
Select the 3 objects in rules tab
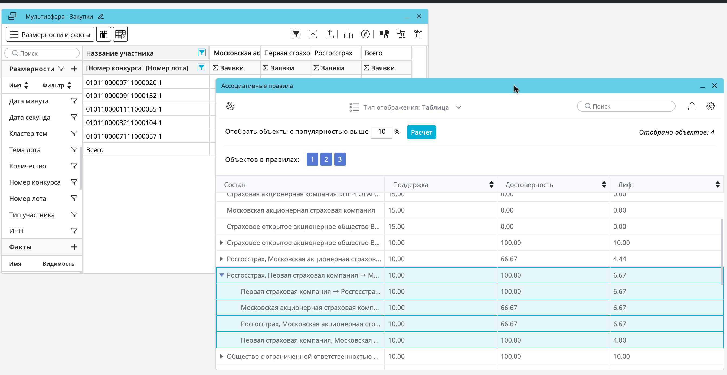coord(340,159)
